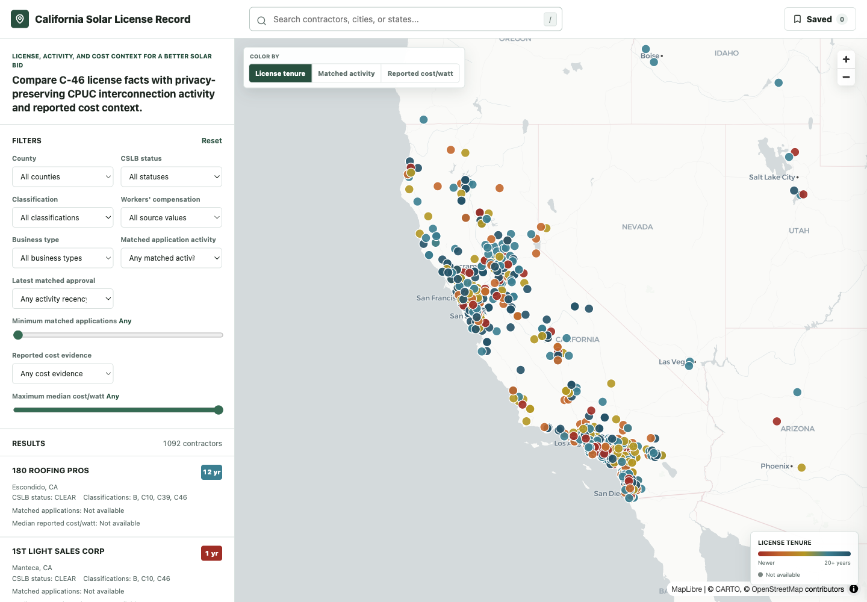Select License tenure color mode
Image resolution: width=867 pixels, height=602 pixels.
tap(280, 73)
